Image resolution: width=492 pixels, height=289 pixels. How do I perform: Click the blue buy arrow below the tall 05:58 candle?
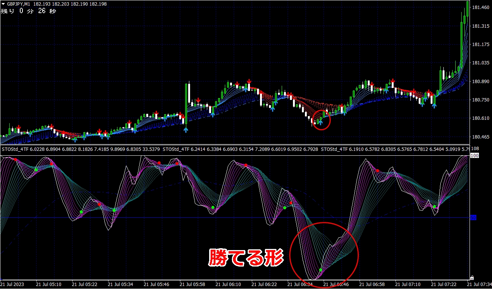[186, 130]
